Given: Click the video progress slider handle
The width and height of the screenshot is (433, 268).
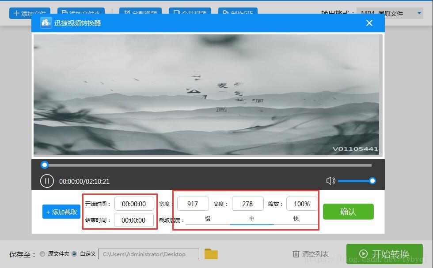Looking at the screenshot, I should click(x=45, y=165).
